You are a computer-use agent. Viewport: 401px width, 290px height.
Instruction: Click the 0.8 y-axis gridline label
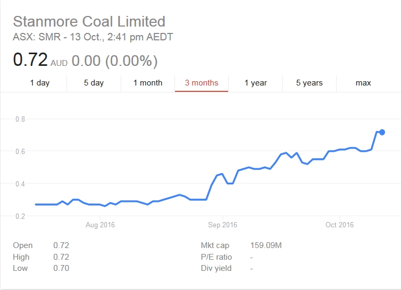tap(19, 119)
